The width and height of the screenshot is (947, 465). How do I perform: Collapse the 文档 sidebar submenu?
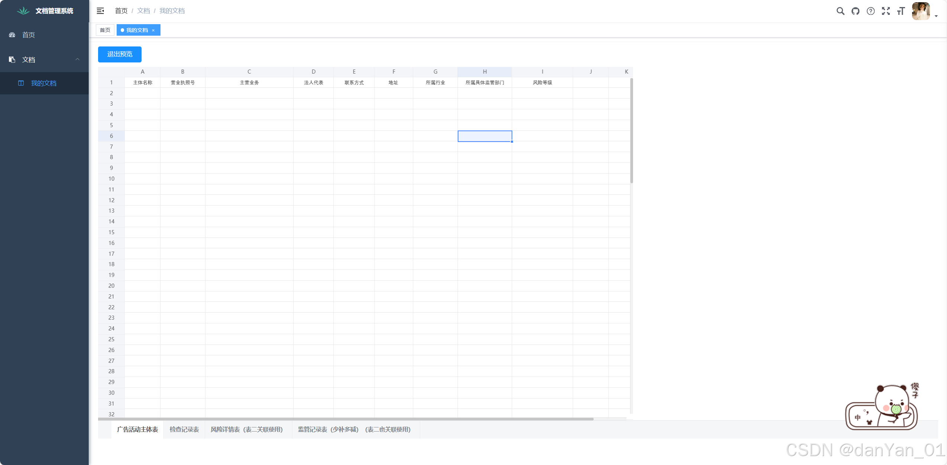(77, 59)
